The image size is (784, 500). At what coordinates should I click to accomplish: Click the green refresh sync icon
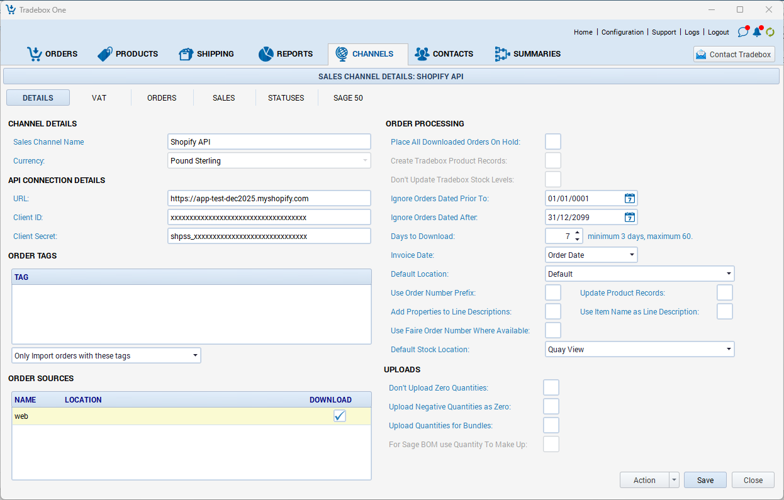click(770, 32)
